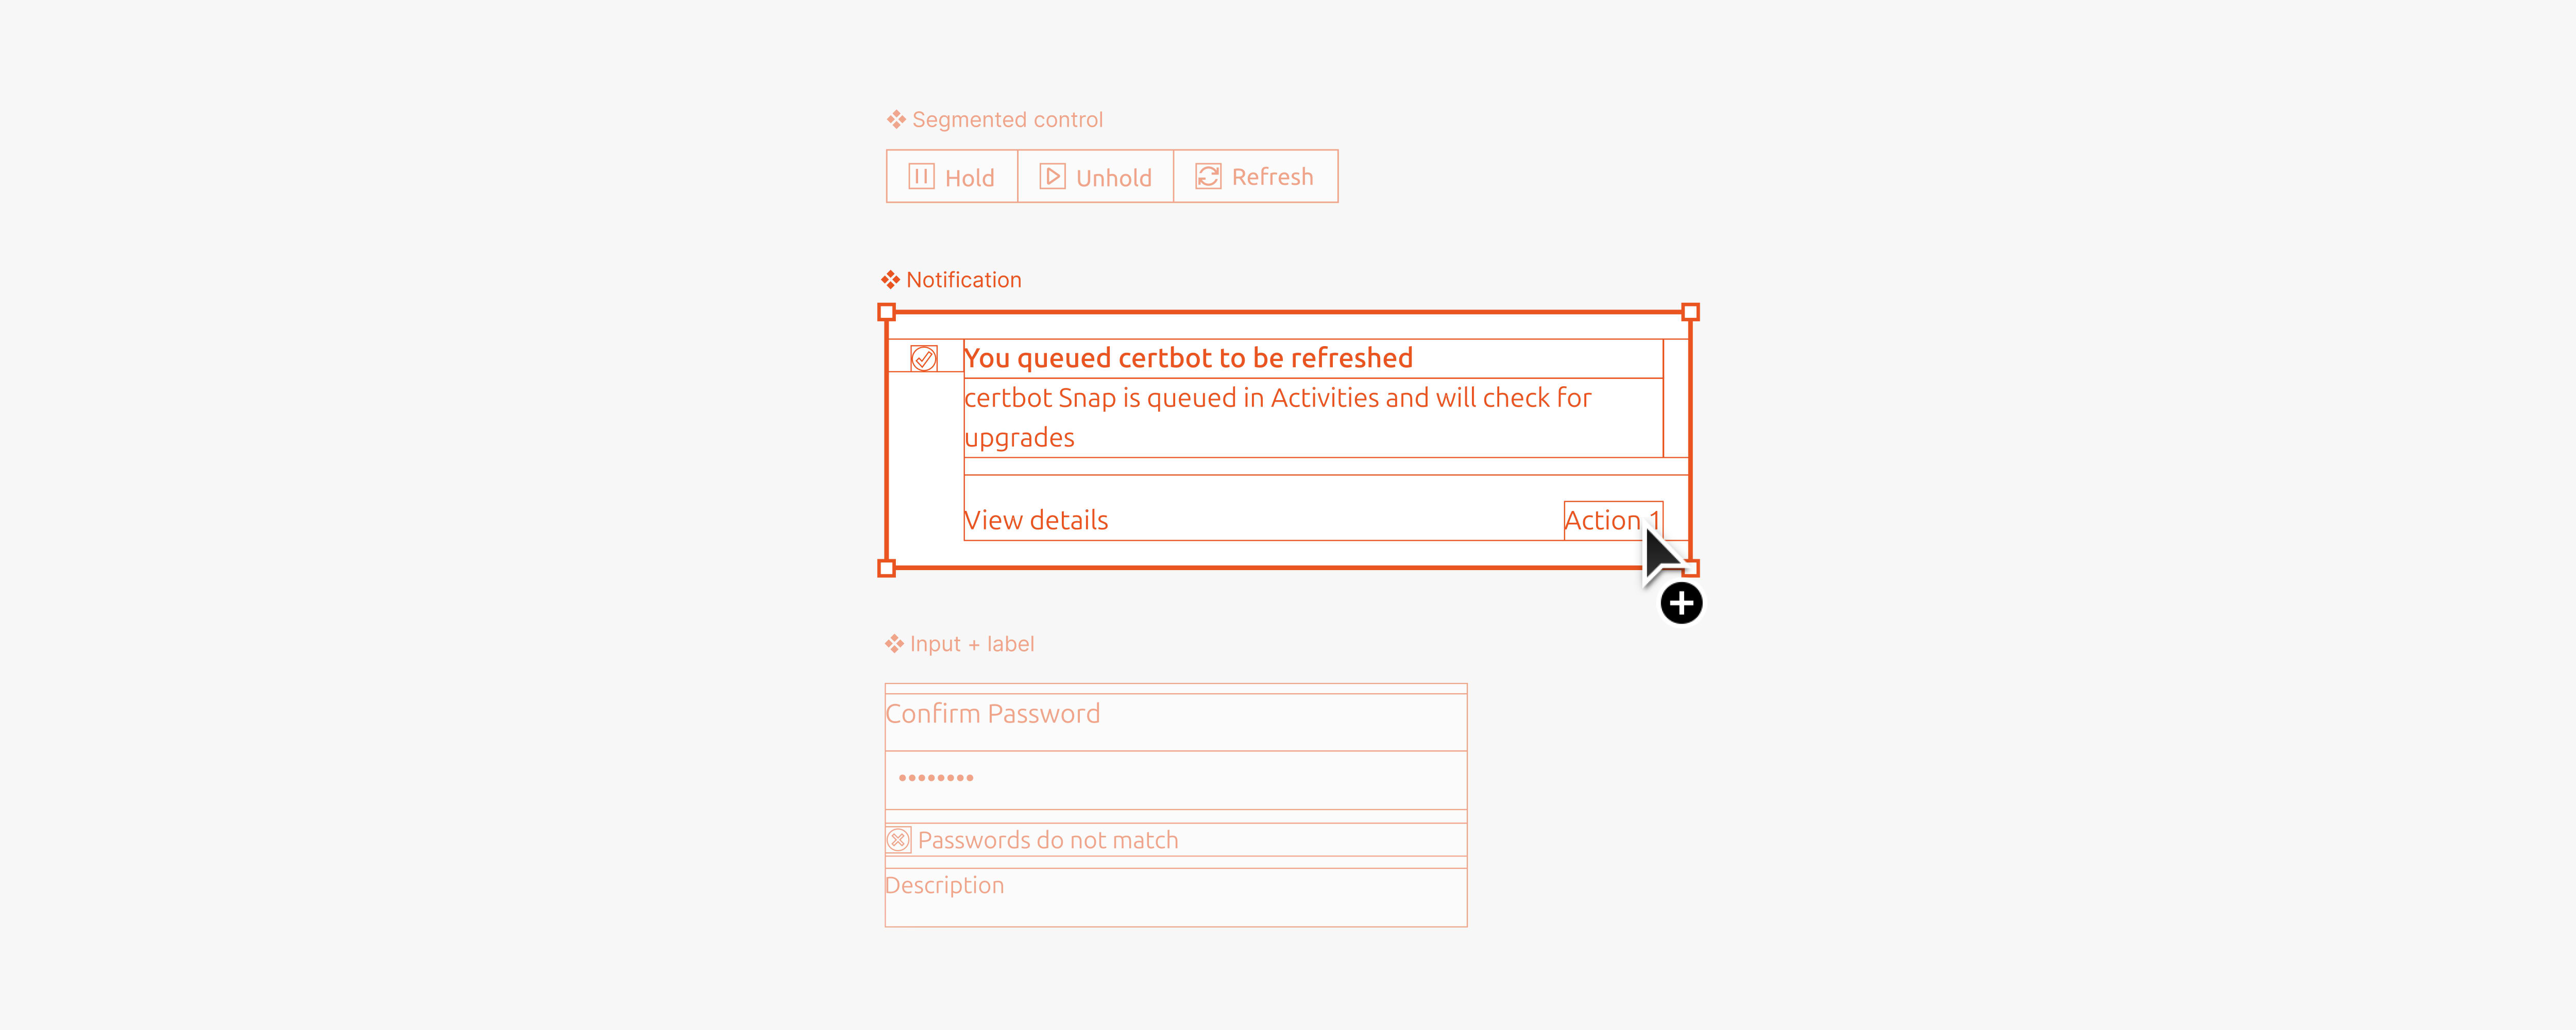Toggle the Hold segment on

(x=951, y=176)
